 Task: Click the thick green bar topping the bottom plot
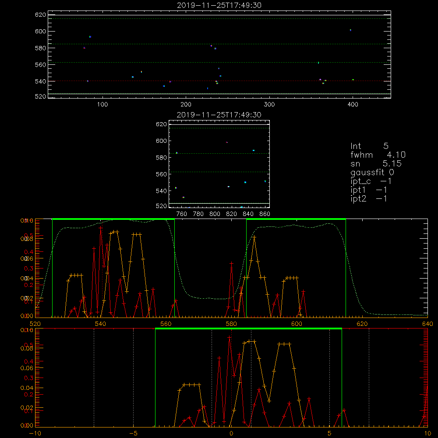(x=248, y=328)
